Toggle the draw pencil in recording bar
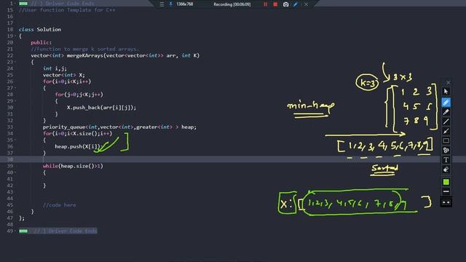The image size is (466, 262). click(x=296, y=4)
